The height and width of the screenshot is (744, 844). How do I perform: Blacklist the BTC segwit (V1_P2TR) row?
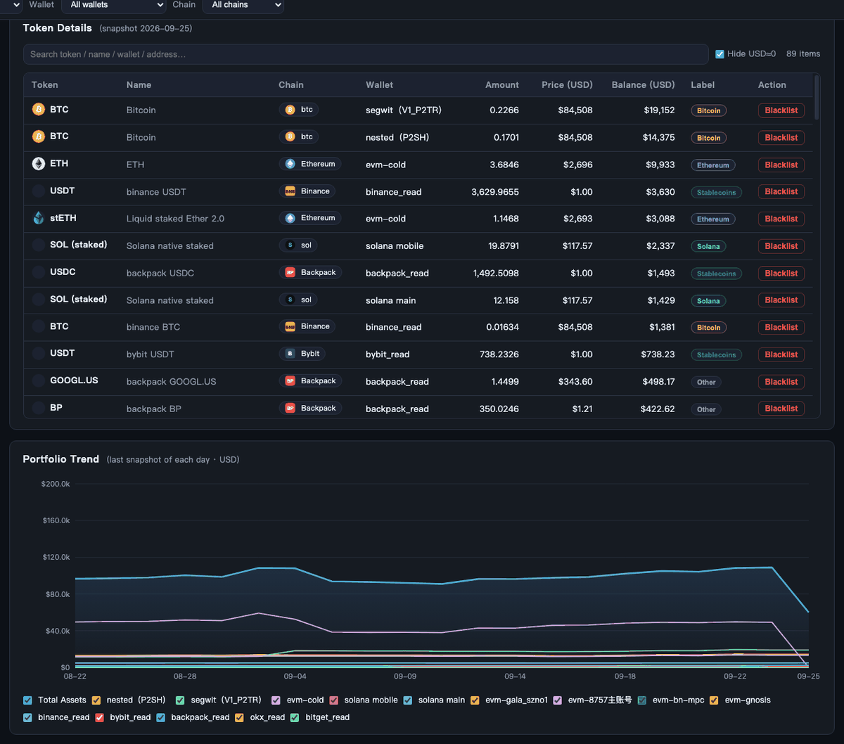point(781,110)
